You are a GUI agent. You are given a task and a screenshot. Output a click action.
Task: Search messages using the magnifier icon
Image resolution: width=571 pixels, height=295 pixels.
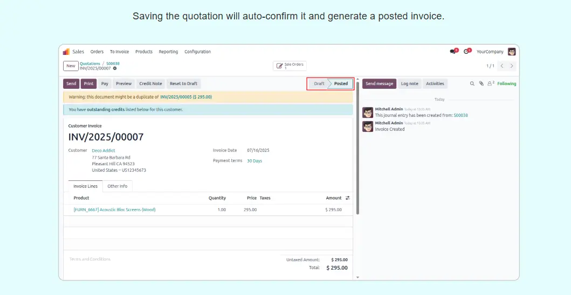coord(472,83)
